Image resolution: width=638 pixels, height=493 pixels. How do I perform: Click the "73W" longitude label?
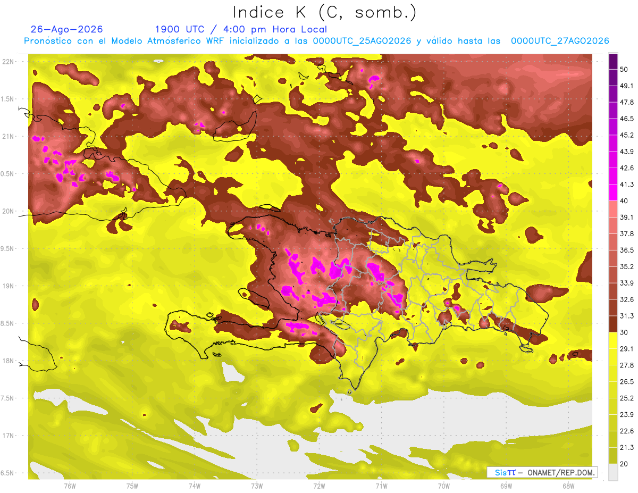[257, 486]
